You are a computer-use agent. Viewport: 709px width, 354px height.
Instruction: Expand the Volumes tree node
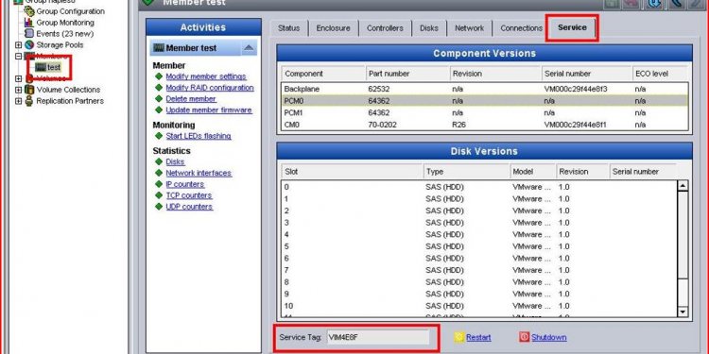click(19, 78)
